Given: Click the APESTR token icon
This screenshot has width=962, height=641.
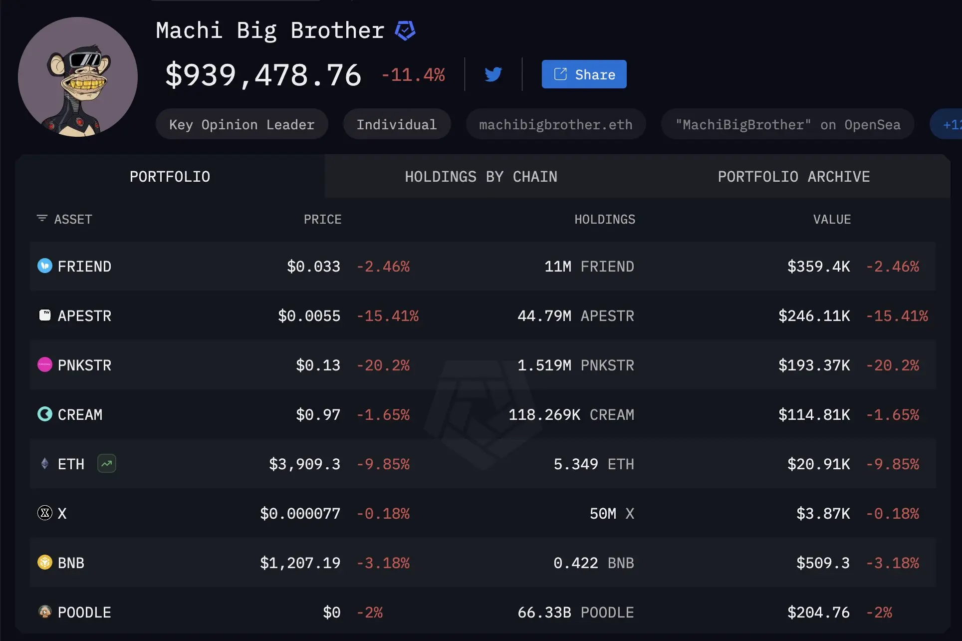Looking at the screenshot, I should coord(45,315).
